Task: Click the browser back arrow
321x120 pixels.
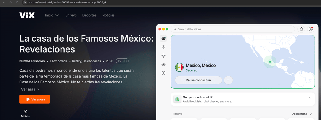Action: click(4, 2)
